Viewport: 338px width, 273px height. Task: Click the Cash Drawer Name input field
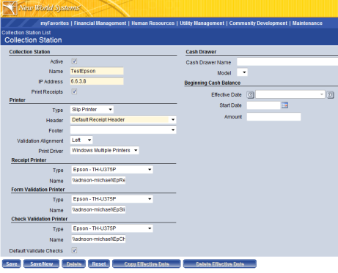click(287, 62)
